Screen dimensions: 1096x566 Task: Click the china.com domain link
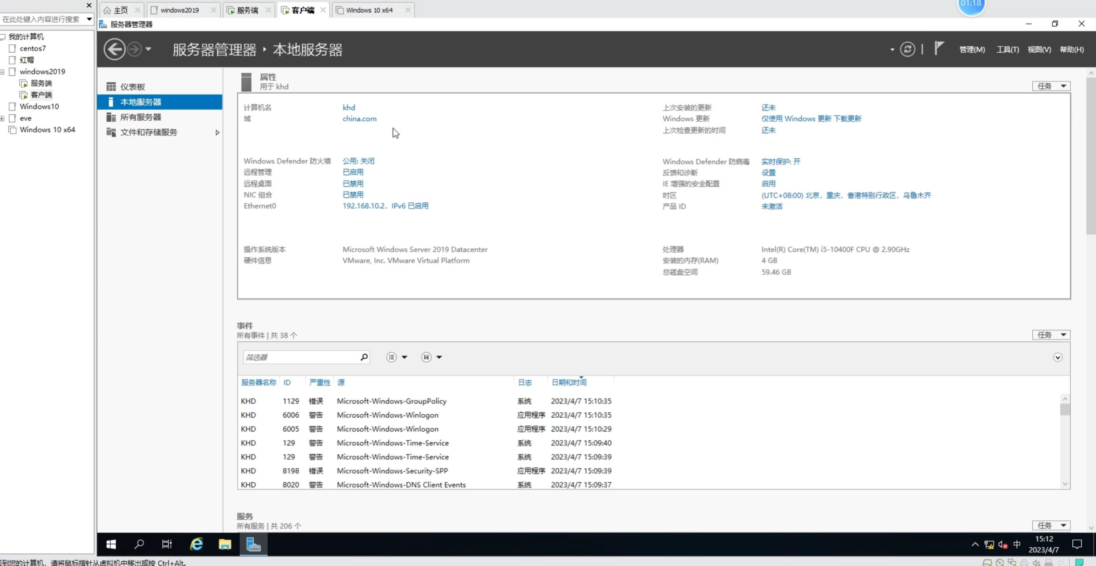pos(359,119)
